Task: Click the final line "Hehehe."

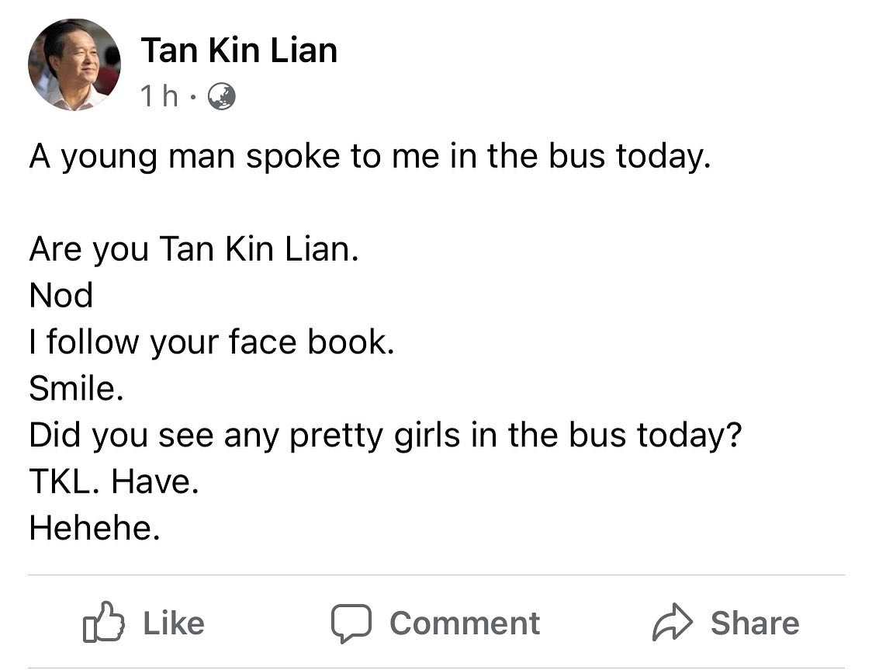Action: point(95,528)
